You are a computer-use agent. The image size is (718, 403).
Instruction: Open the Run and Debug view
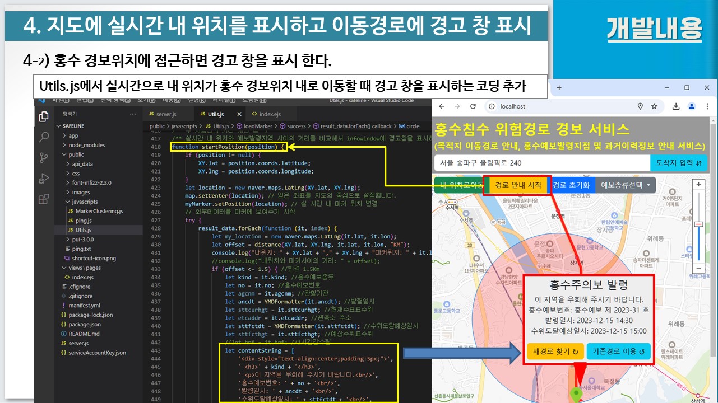pos(44,179)
